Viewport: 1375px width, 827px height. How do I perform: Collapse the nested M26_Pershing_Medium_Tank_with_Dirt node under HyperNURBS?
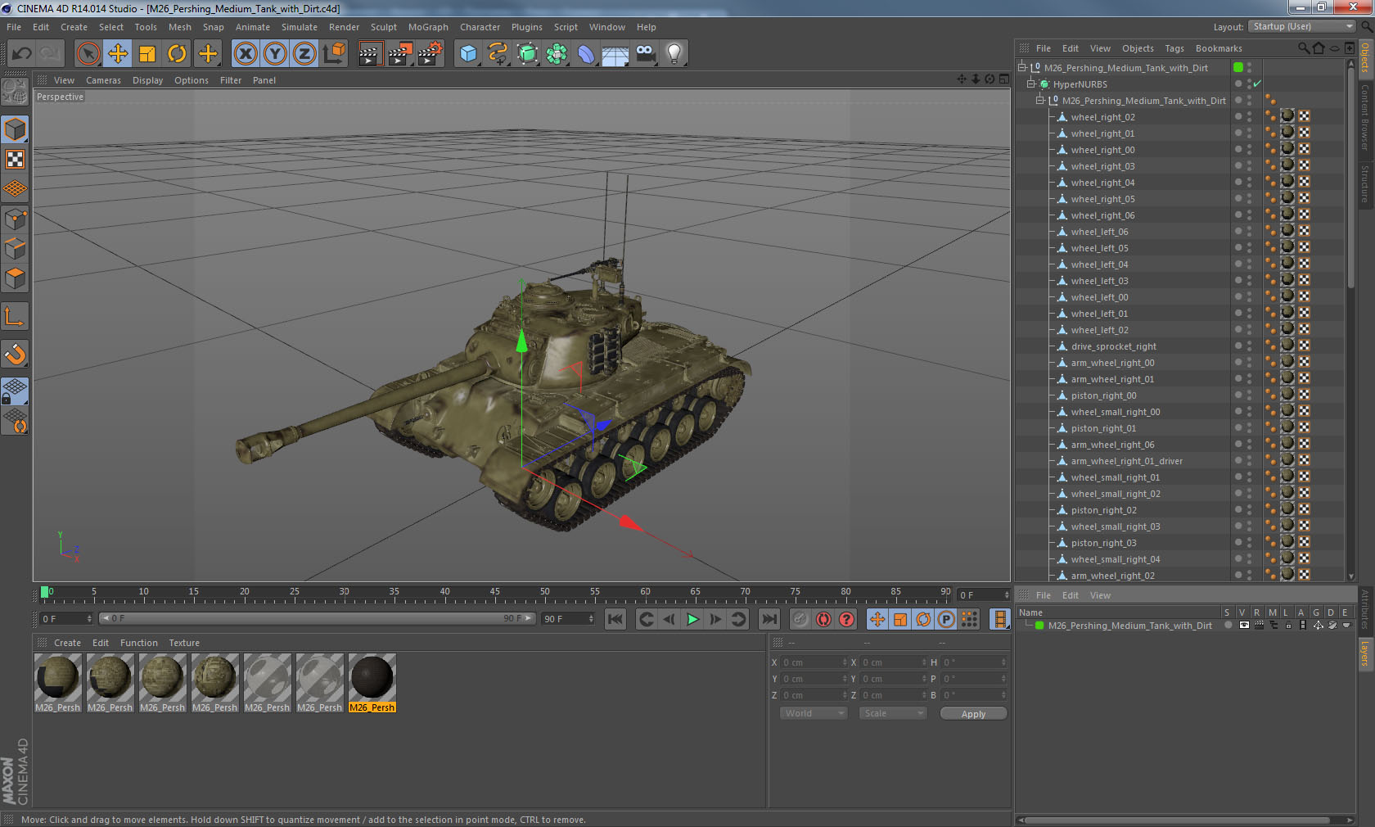(1040, 101)
